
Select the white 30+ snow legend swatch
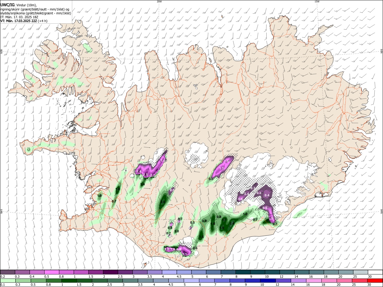coord(375,272)
